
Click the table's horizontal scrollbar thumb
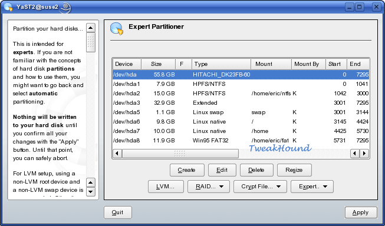[180, 154]
